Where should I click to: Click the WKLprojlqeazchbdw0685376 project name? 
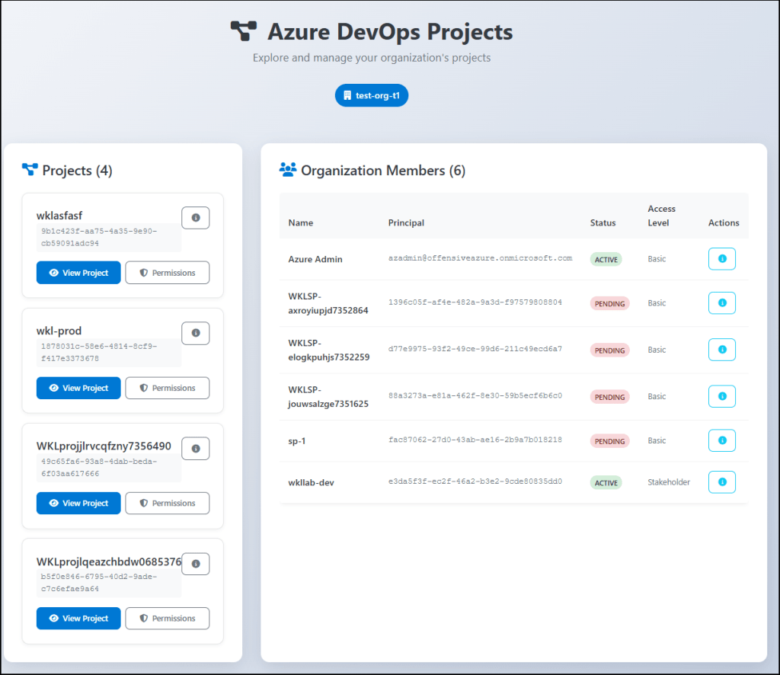coord(109,561)
